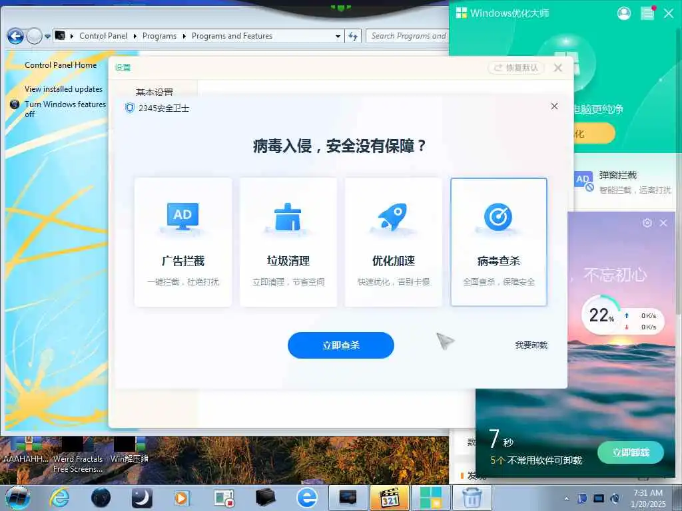Select the 广告拦截 ad-block card

[x=183, y=242]
